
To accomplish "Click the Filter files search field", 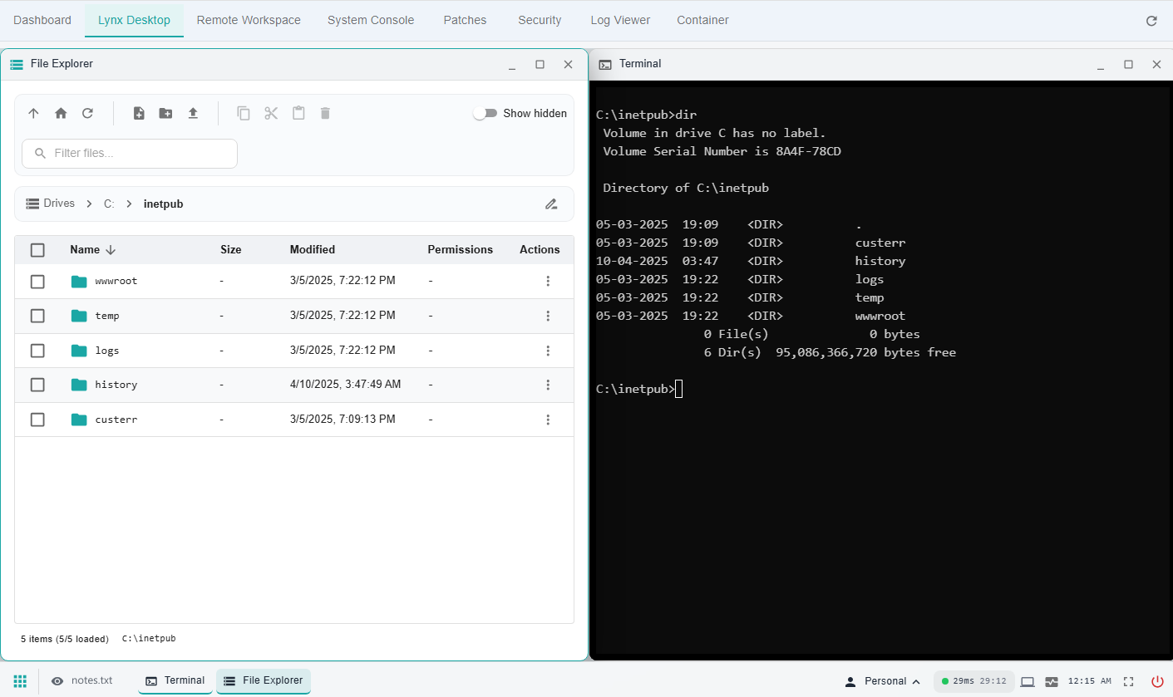I will click(130, 154).
